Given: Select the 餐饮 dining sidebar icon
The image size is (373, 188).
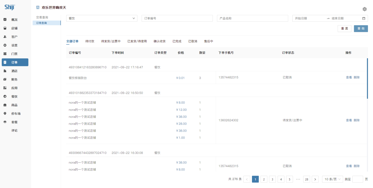Looking at the screenshot, I should [5, 96].
